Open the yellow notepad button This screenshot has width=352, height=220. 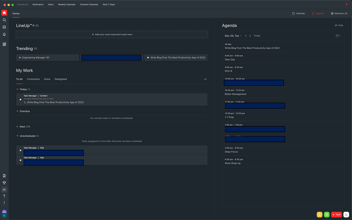pos(319,214)
